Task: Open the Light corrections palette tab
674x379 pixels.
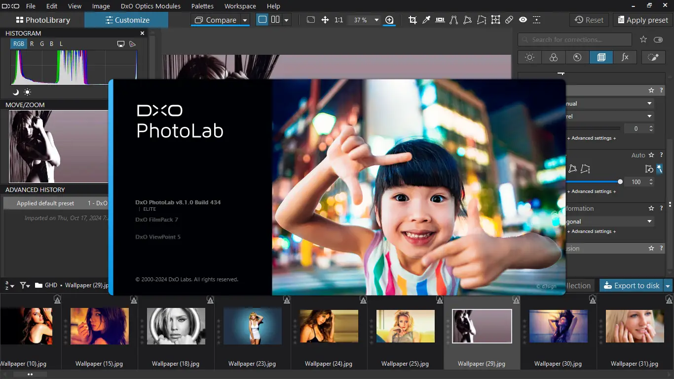Action: (529, 57)
